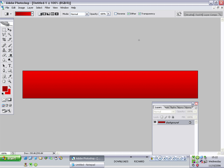Open the Layer Comps palette tab
The height and width of the screenshot is (168, 224).
pos(210,15)
